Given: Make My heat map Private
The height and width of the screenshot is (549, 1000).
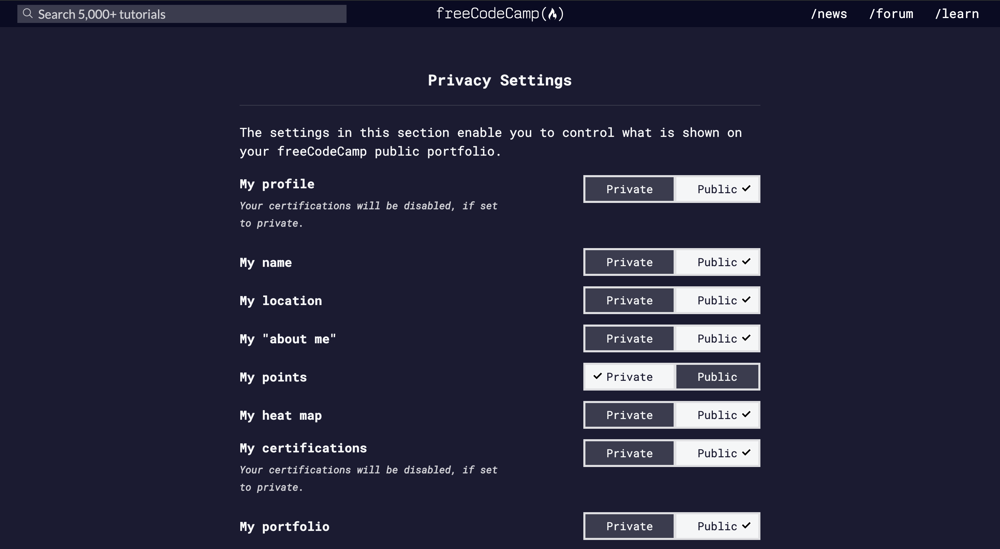Looking at the screenshot, I should click(629, 415).
